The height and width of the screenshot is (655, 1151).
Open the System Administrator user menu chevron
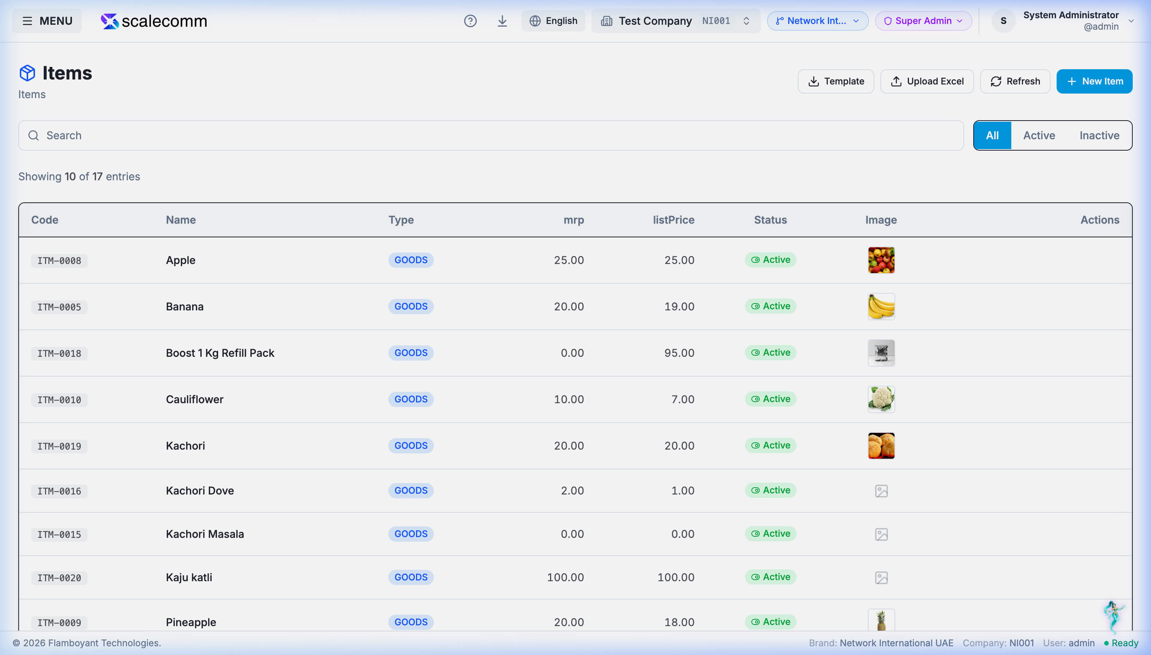[1131, 21]
